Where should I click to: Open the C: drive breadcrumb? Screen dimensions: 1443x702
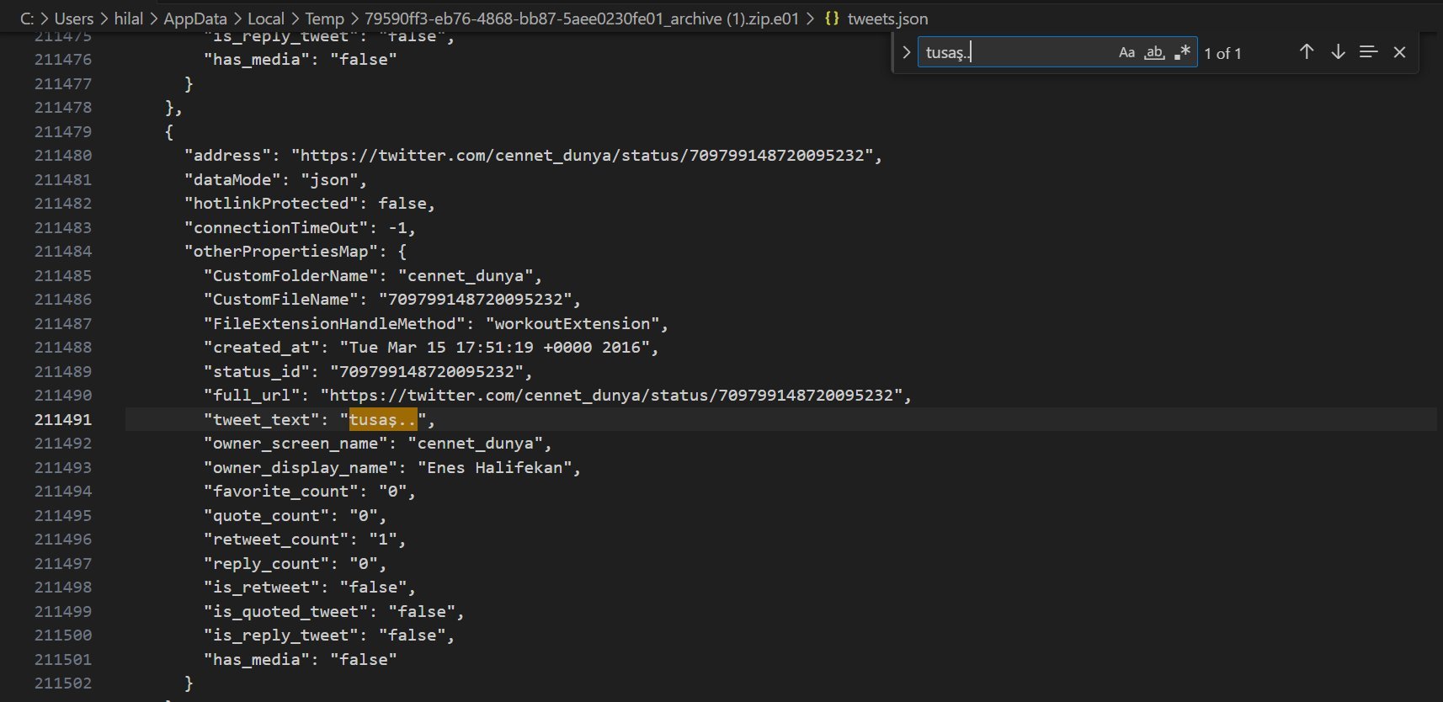tap(27, 19)
